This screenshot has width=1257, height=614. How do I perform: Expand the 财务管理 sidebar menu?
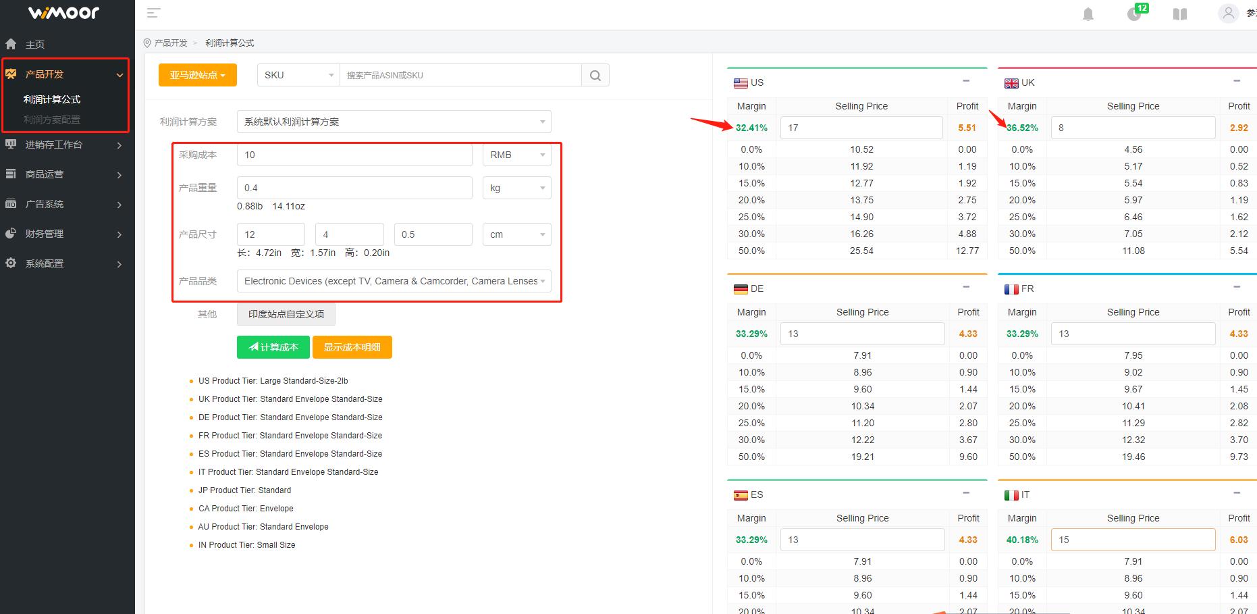click(x=64, y=234)
